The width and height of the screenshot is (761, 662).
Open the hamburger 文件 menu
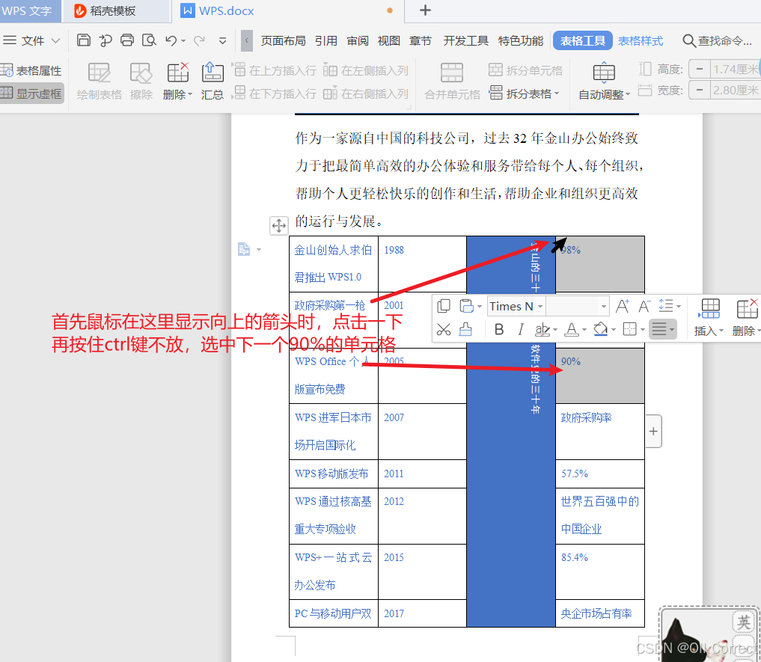pos(24,40)
